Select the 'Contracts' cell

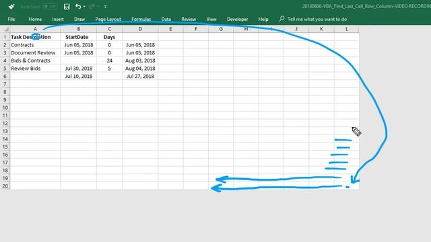pyautogui.click(x=35, y=45)
